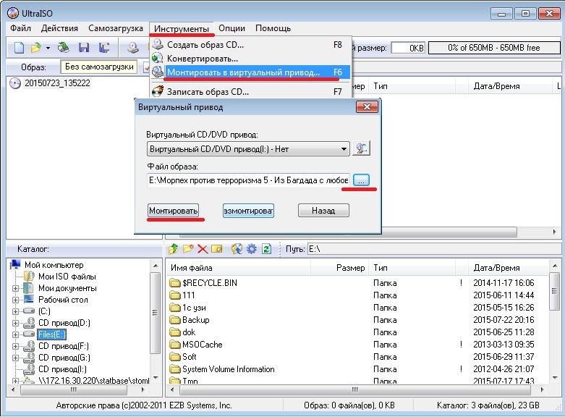Open the Самозагрузка menu
The width and height of the screenshot is (565, 417).
click(x=116, y=28)
